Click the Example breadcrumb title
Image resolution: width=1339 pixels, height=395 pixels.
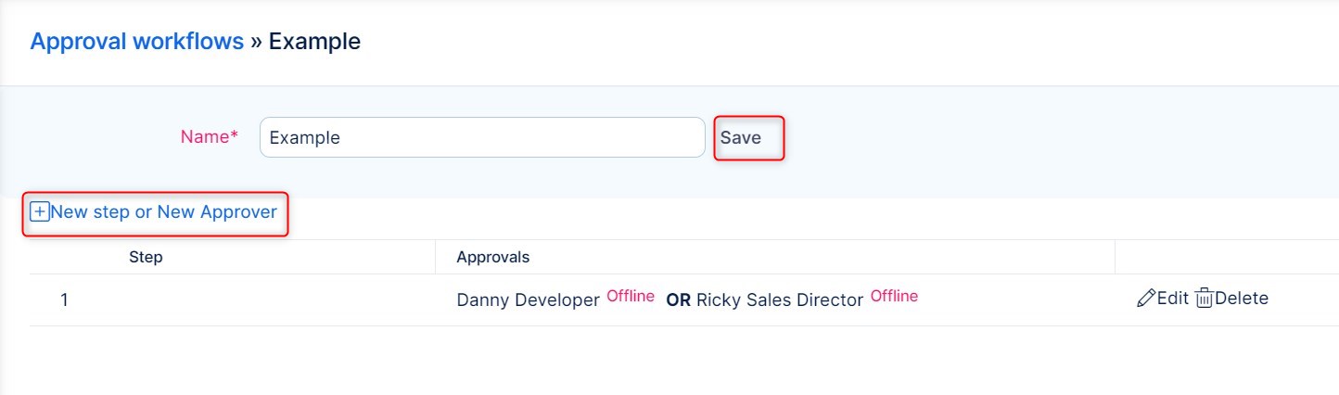pos(314,42)
